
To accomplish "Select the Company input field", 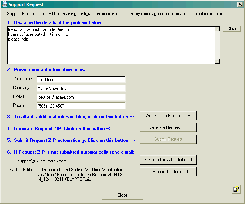I will tap(81, 88).
